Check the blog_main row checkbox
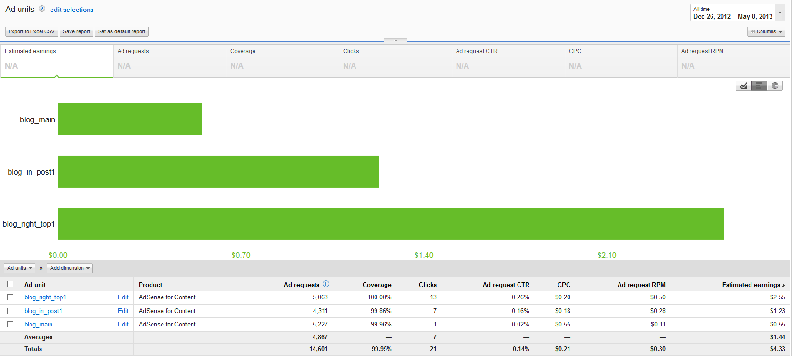 coord(10,324)
